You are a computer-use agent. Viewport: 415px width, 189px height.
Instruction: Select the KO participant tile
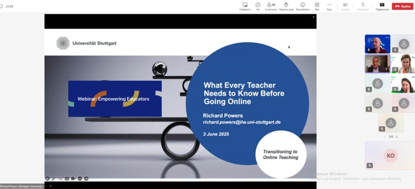click(390, 156)
